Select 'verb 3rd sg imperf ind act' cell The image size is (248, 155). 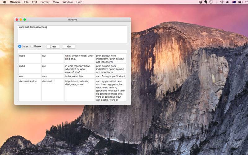pos(111,76)
